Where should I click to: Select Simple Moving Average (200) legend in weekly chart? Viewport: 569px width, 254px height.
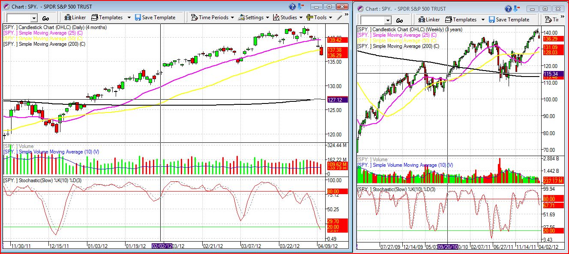point(398,46)
